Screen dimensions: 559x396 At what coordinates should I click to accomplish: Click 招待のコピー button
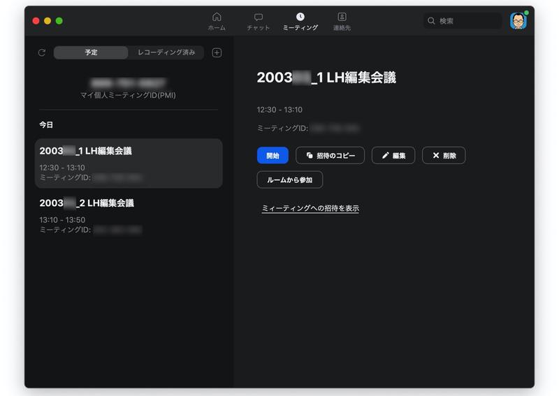tap(330, 156)
